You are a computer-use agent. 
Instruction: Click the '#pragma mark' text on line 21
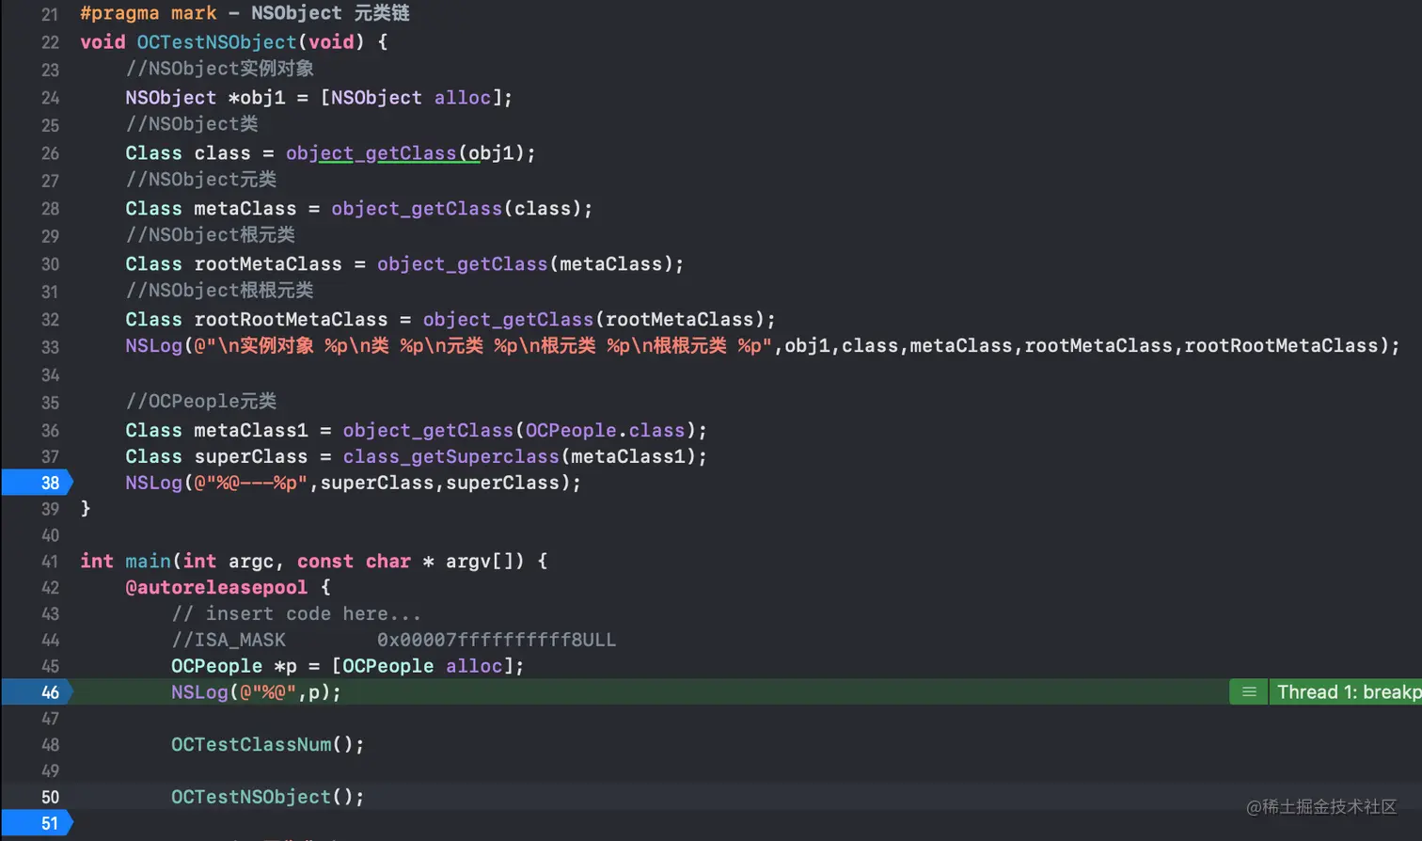[x=149, y=13]
